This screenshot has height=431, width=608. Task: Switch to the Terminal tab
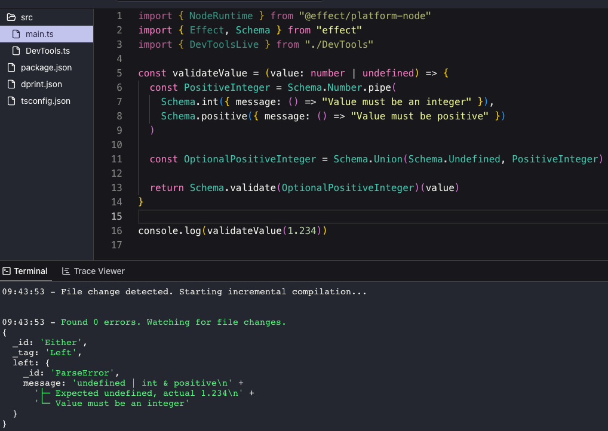pos(26,271)
